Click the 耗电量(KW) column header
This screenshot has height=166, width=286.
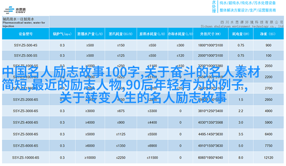tap(241, 34)
